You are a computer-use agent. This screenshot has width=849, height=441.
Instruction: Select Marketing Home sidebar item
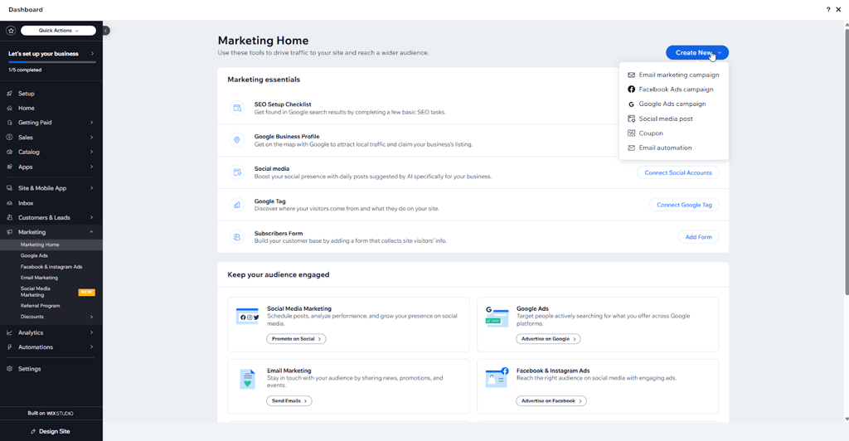[51, 245]
